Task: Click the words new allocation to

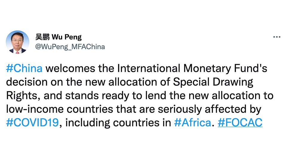Action: pos(231,96)
